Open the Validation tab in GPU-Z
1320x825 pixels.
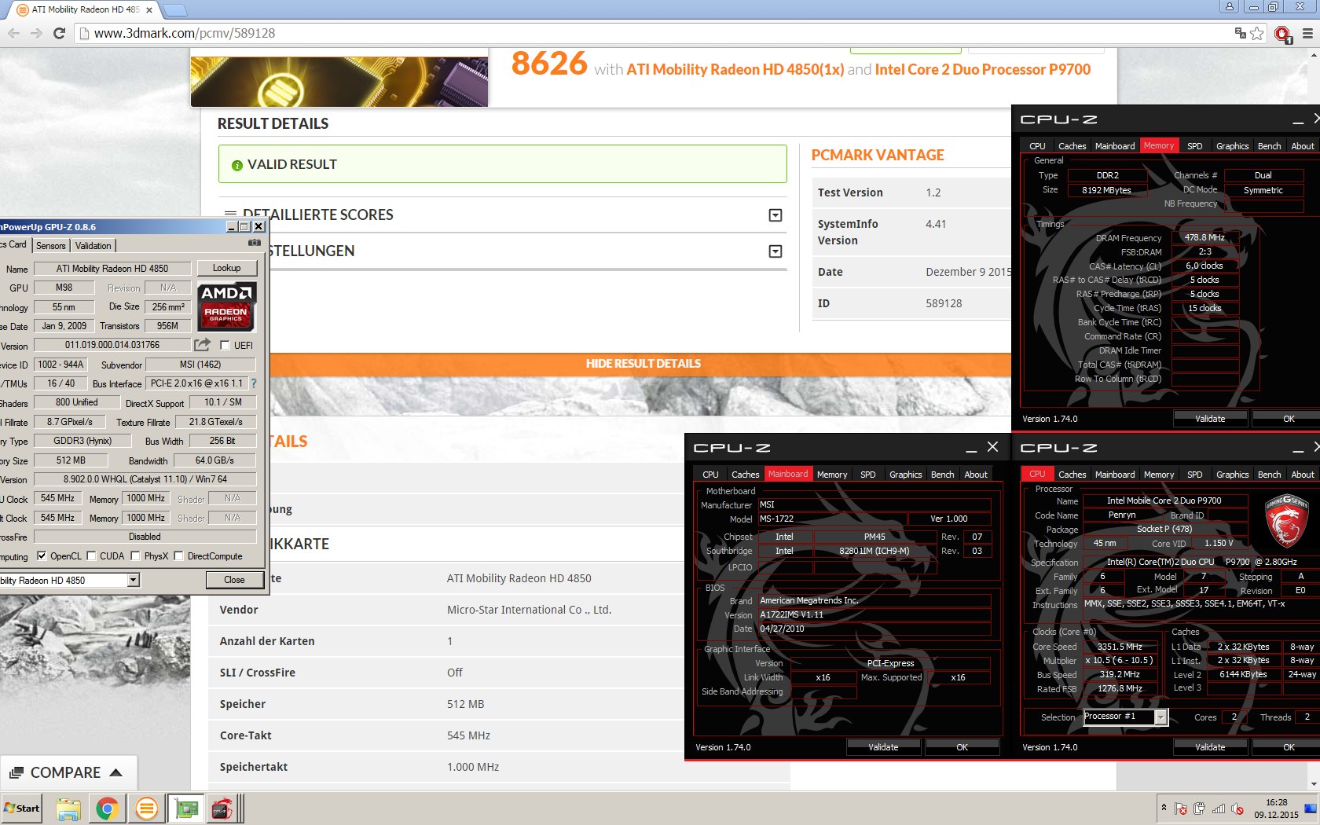(x=93, y=246)
